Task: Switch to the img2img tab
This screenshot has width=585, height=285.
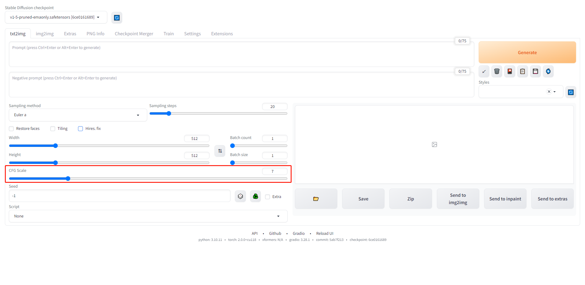Action: click(45, 34)
